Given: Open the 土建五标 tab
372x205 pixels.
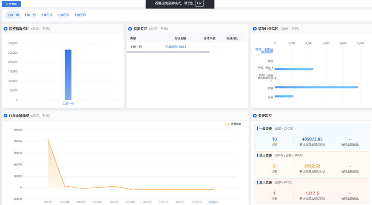Looking at the screenshot, I should click(80, 15).
